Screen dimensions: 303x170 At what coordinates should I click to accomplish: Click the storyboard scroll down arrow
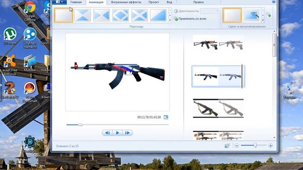point(274,137)
